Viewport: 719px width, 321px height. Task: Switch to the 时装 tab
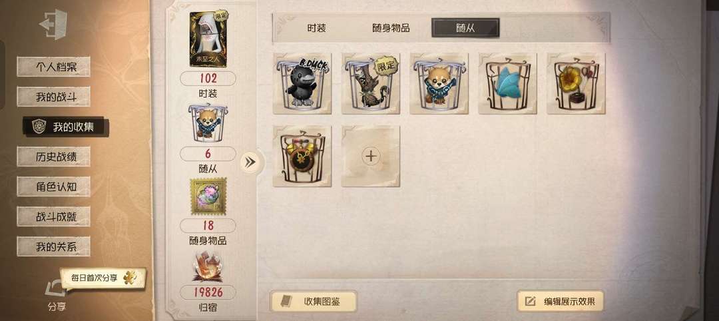point(316,28)
